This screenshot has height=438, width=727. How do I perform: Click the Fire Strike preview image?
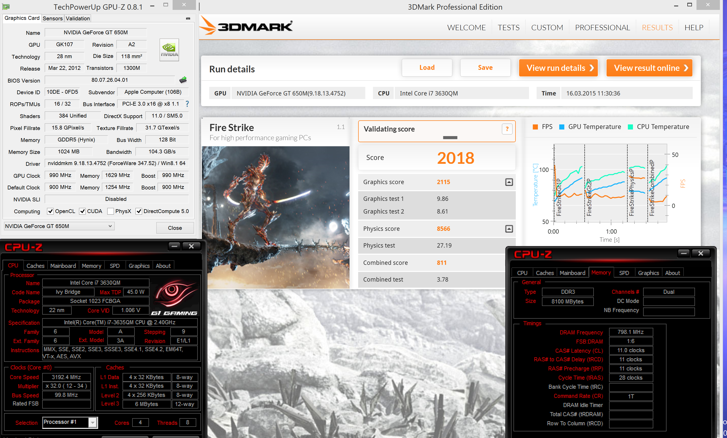coord(276,217)
